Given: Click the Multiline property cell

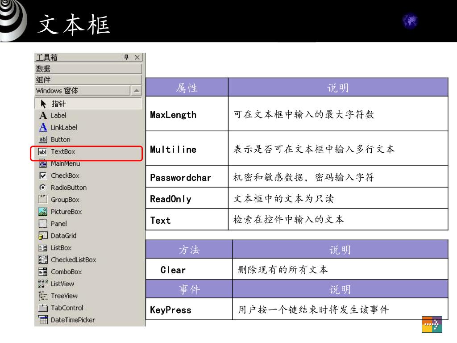Looking at the screenshot, I should coord(187,148).
